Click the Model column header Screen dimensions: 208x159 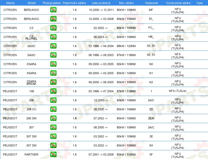point(32,3)
